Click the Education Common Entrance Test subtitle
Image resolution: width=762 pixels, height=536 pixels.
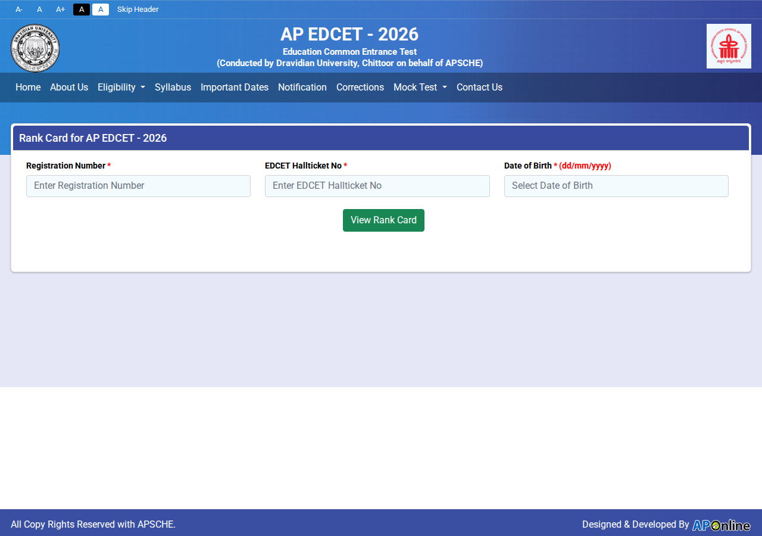pyautogui.click(x=350, y=52)
